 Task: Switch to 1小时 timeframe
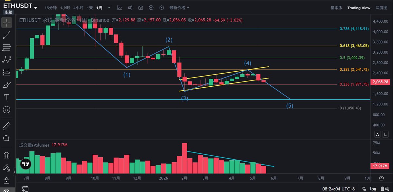[65, 8]
